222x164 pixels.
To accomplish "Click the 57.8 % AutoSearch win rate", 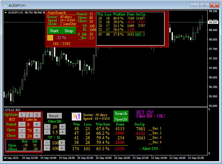I will click(118, 34).
